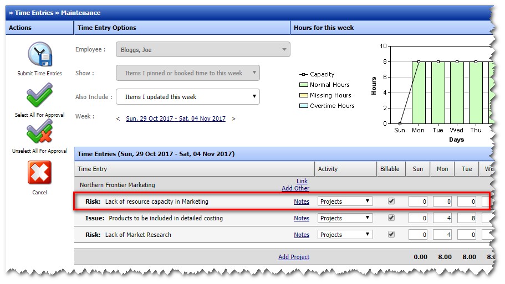Go to previous week arrow

coord(118,118)
